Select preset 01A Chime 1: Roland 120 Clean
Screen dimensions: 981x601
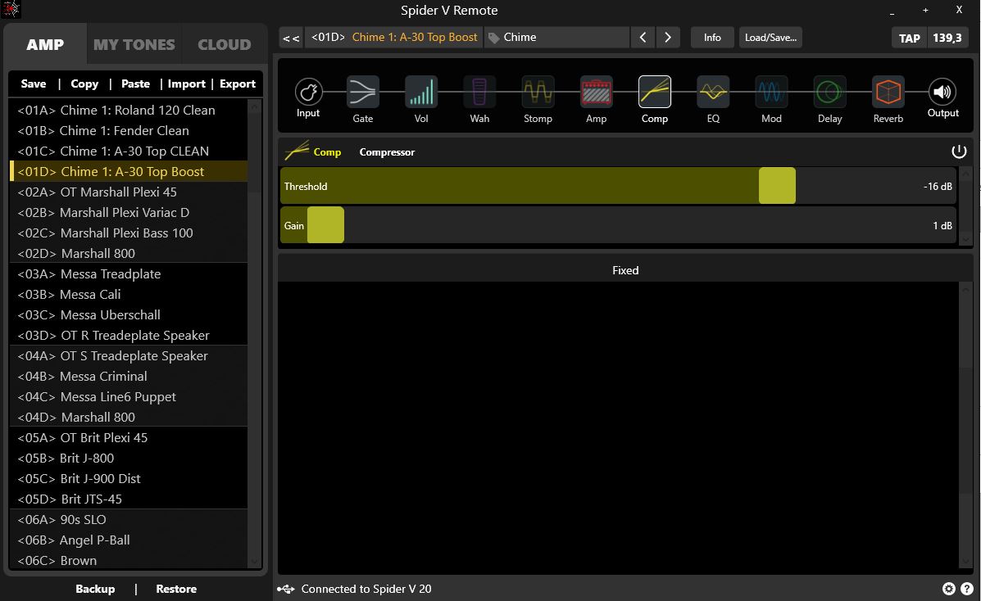128,110
